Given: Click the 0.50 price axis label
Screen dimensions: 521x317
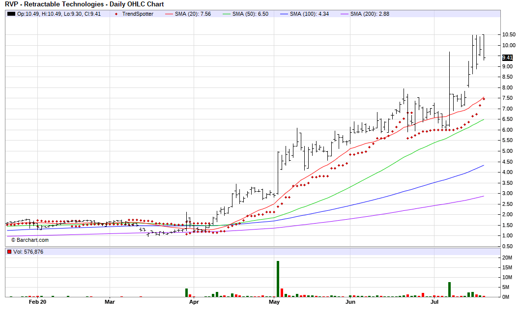Looking at the screenshot, I should [507, 246].
